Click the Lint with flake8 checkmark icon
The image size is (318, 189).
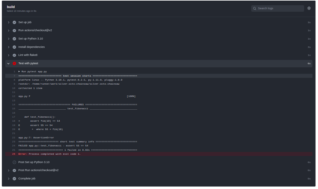click(x=14, y=55)
